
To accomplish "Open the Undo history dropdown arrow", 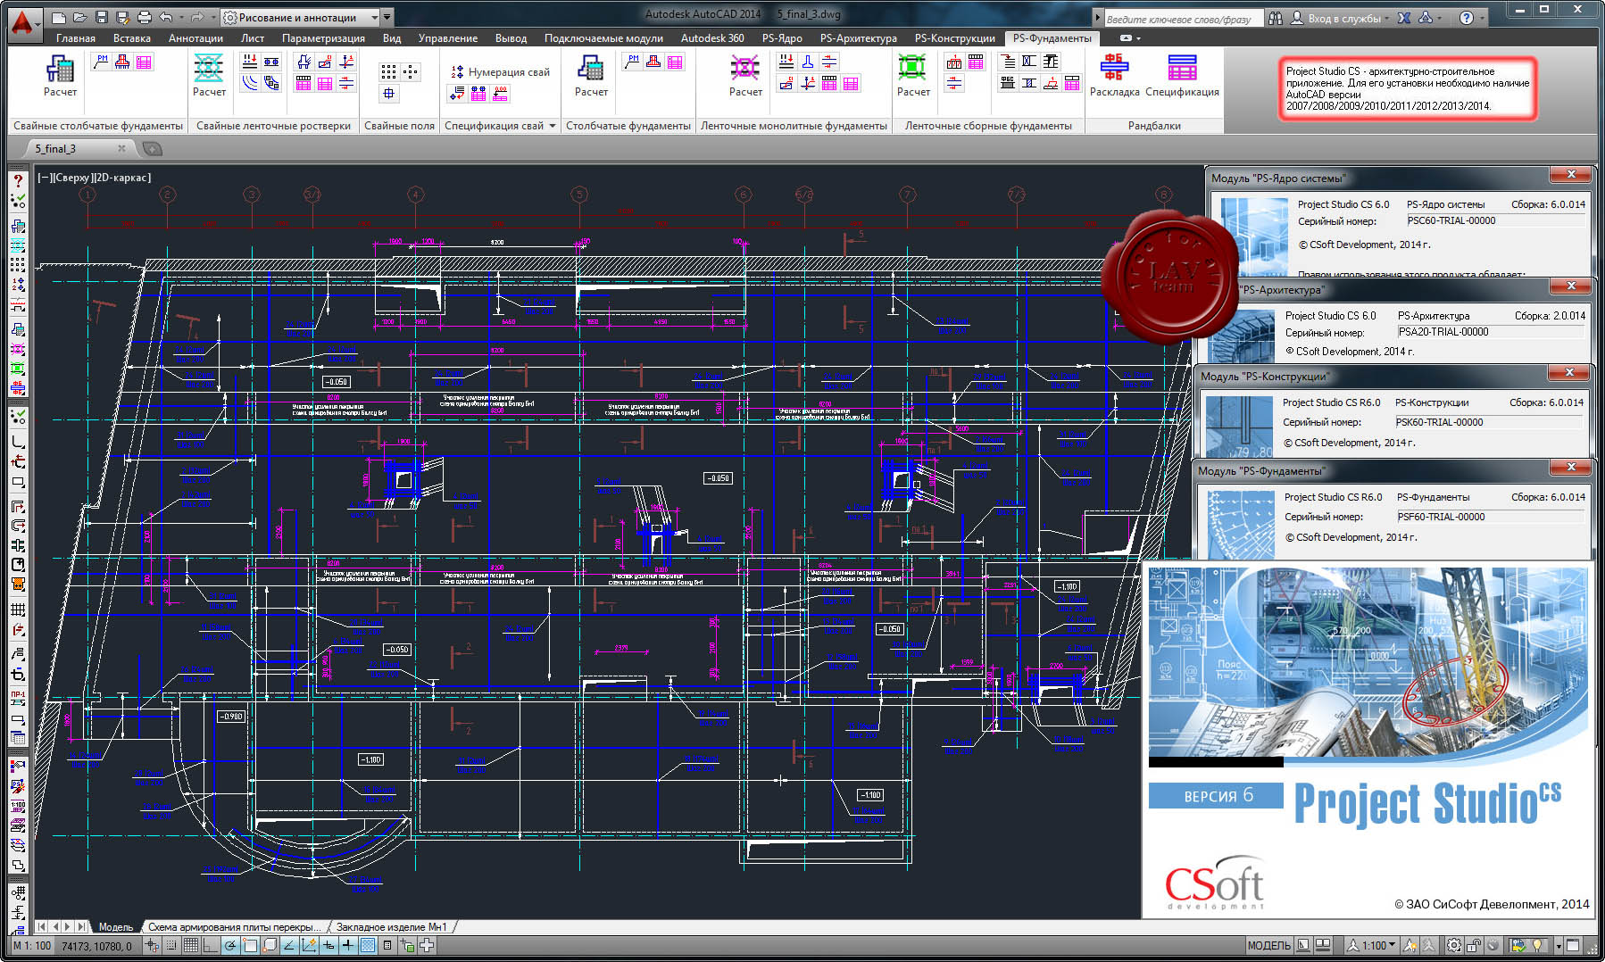I will (180, 17).
